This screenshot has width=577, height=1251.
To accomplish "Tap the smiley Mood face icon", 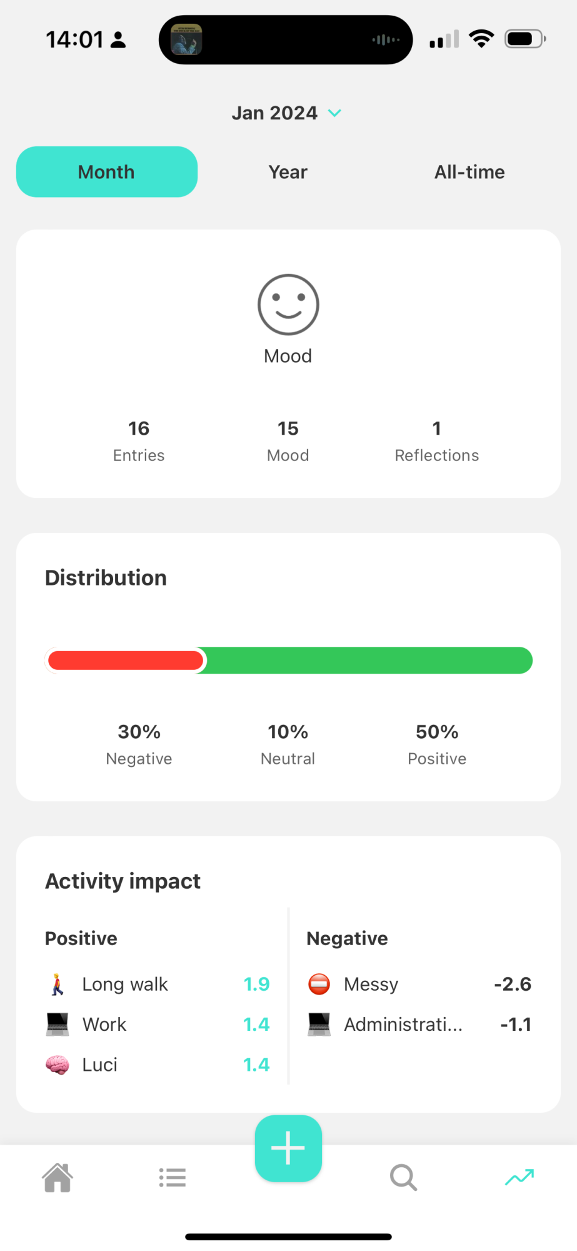I will click(x=288, y=305).
